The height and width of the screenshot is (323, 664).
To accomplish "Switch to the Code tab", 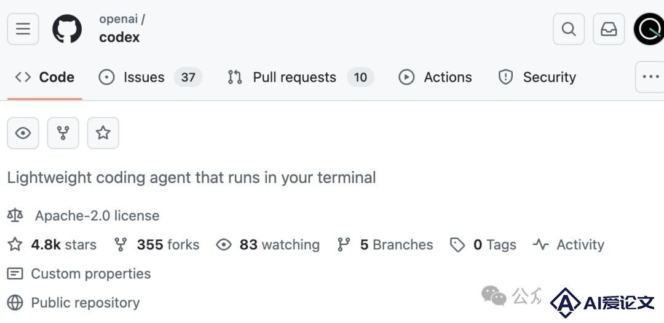I will click(x=44, y=77).
